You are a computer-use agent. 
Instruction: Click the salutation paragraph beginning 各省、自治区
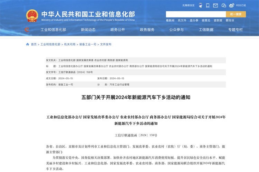(135, 149)
